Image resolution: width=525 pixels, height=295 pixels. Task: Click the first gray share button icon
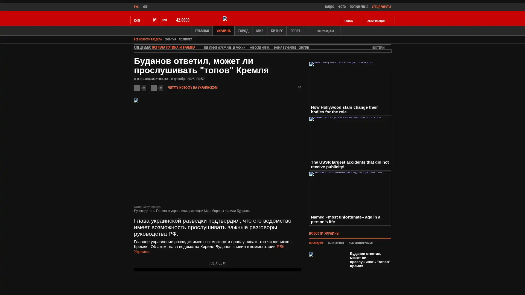click(x=137, y=87)
